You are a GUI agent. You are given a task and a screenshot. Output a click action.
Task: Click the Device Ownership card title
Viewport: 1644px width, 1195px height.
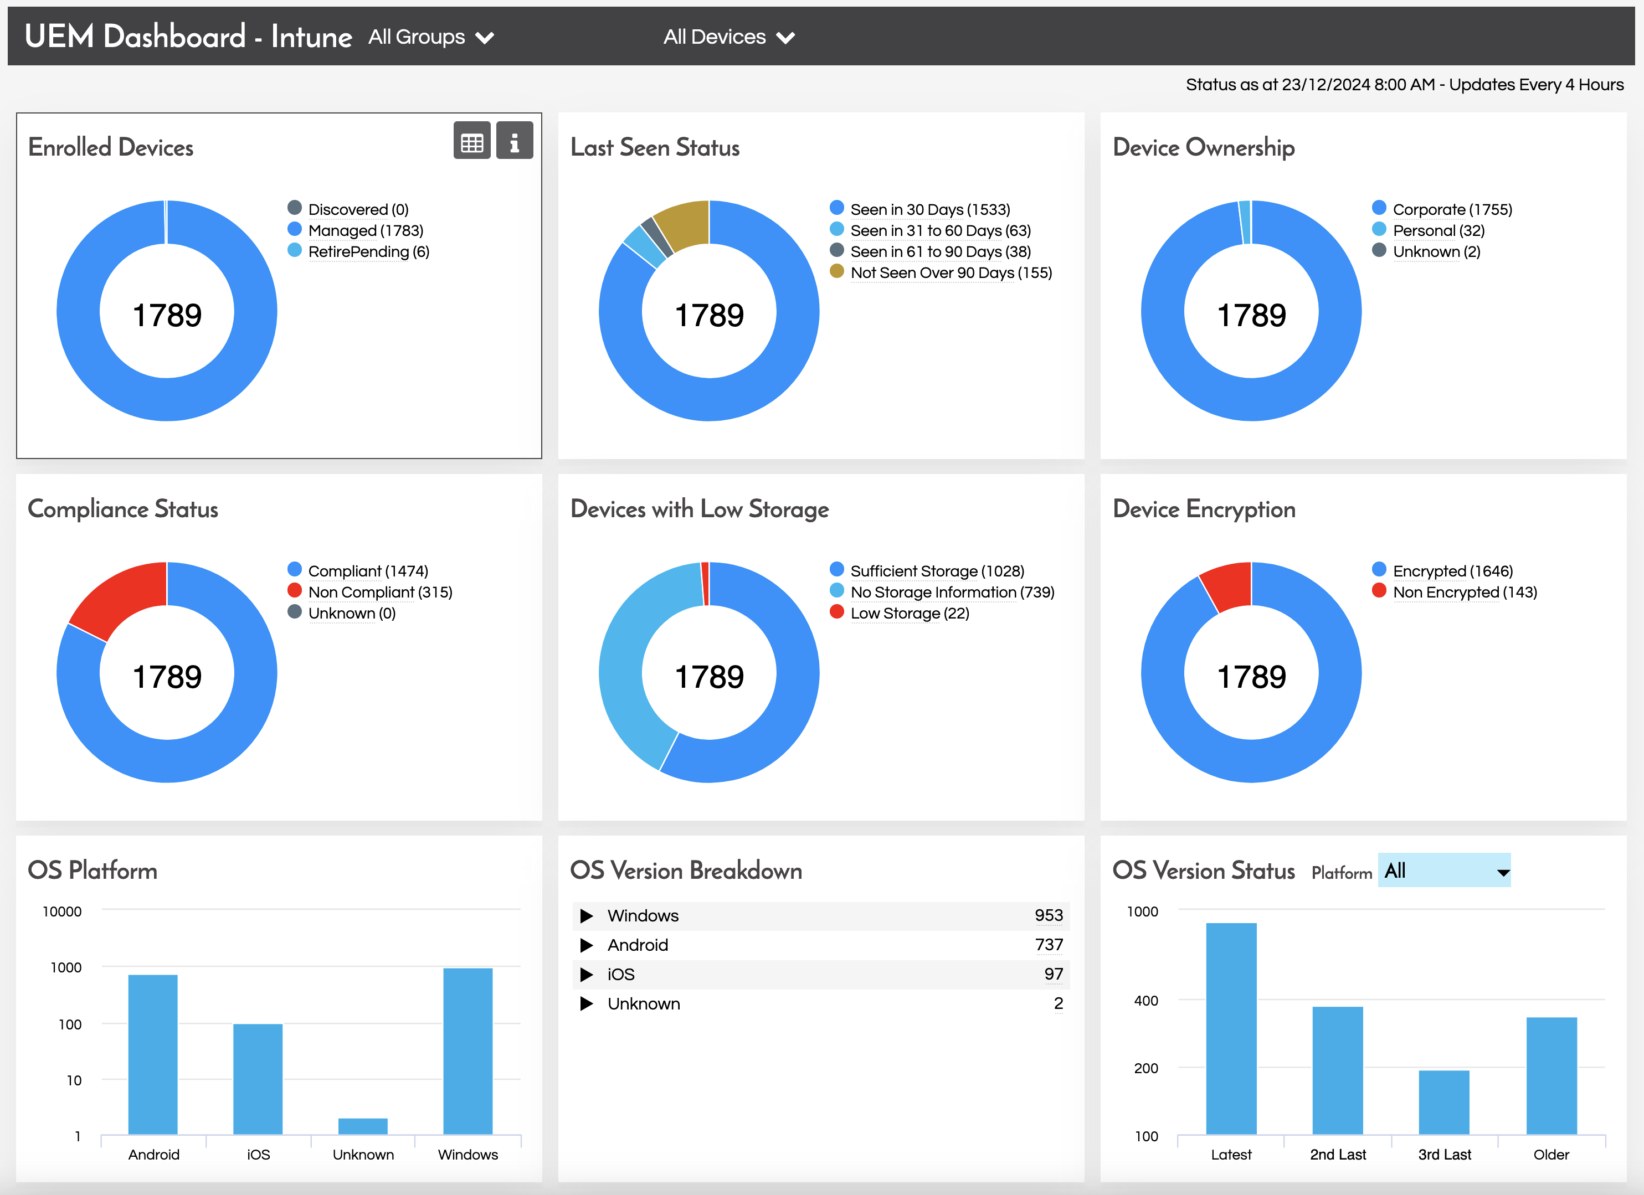click(x=1204, y=147)
